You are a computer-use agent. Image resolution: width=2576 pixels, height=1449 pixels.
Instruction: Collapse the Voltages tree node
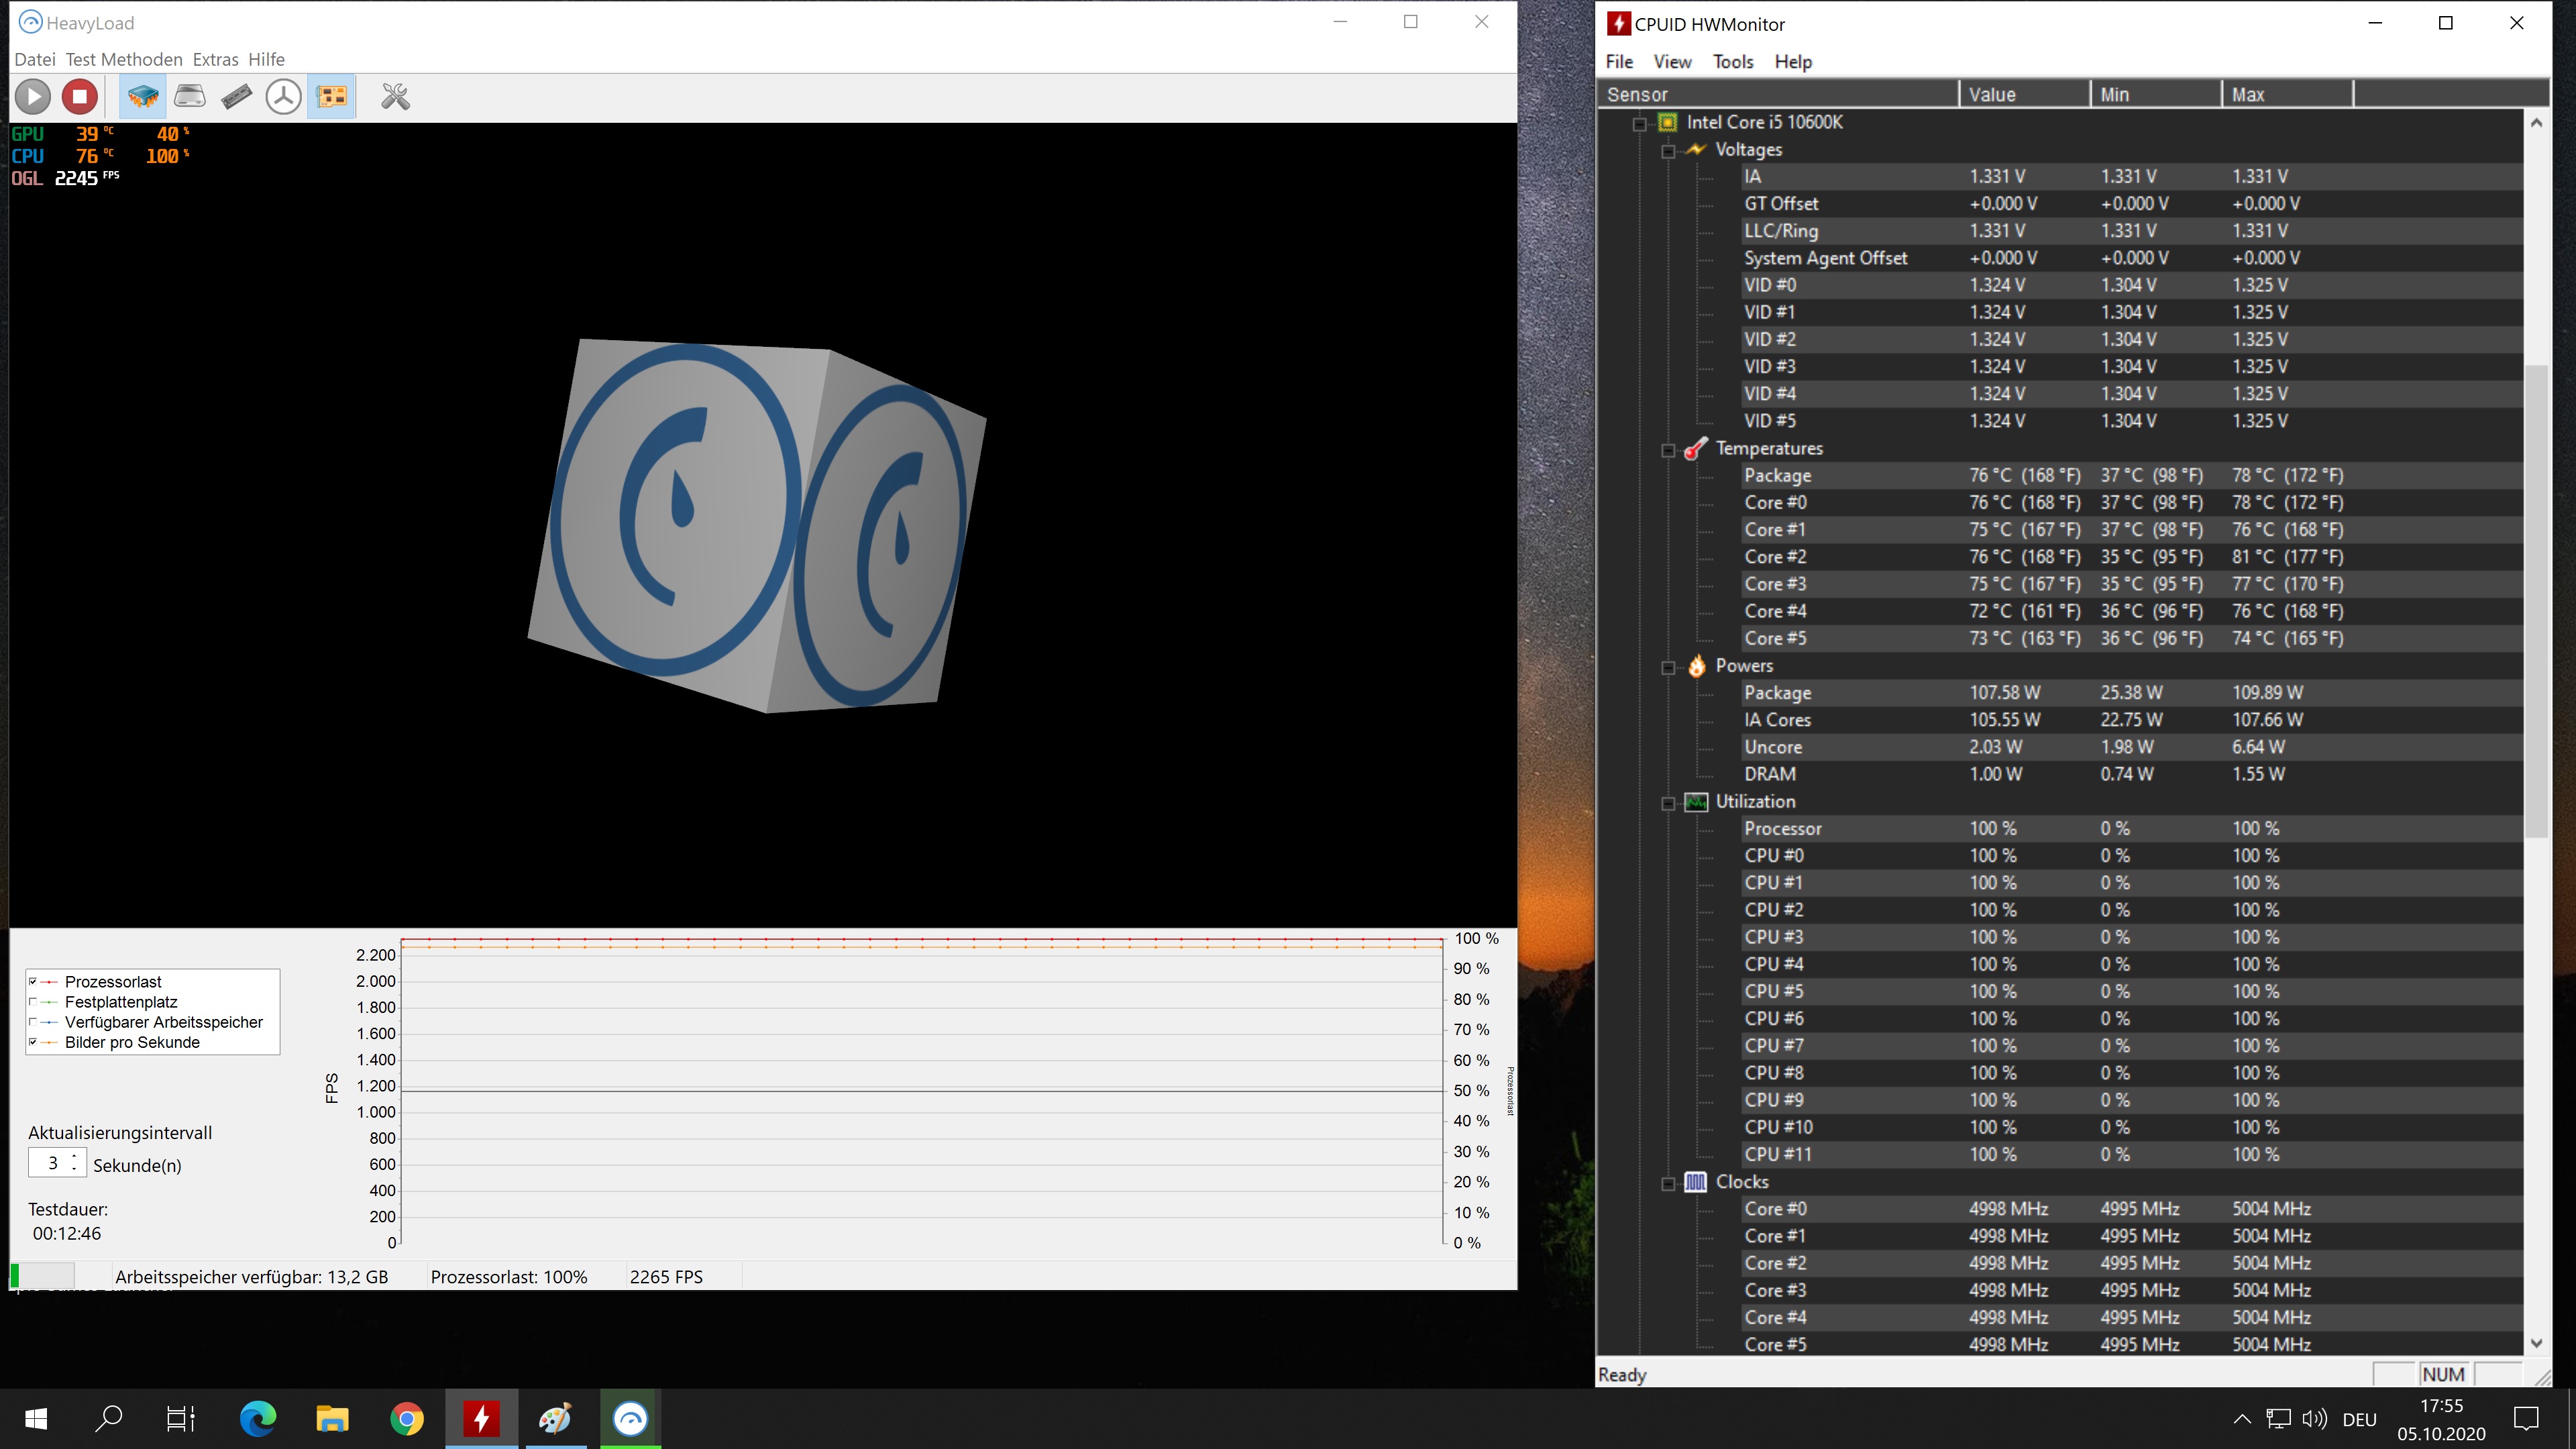tap(1668, 151)
